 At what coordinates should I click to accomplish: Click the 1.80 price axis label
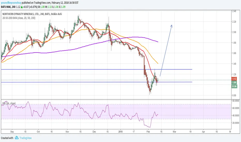234,43
